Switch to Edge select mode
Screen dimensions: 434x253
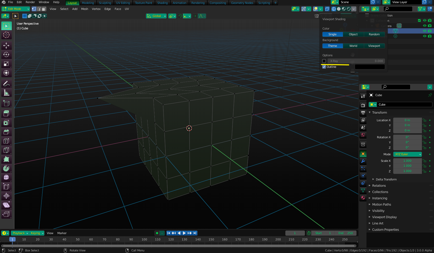click(x=39, y=9)
